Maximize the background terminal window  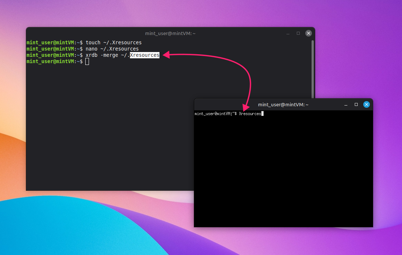point(298,33)
